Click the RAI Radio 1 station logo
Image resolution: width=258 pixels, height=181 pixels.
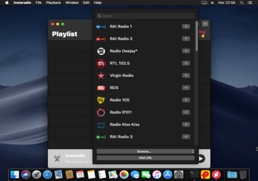101,27
